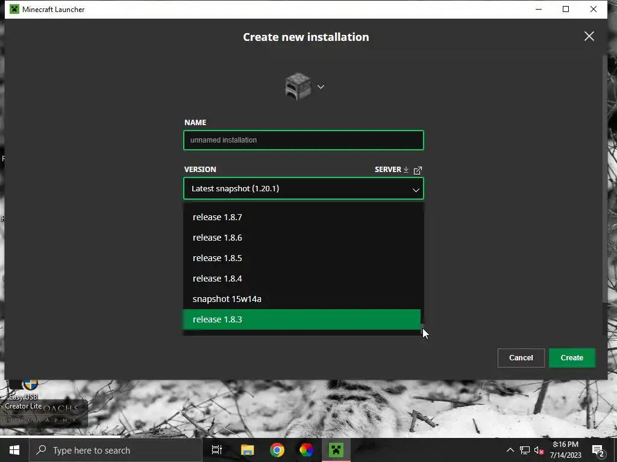
Task: Click the installation name input field
Action: (304, 140)
